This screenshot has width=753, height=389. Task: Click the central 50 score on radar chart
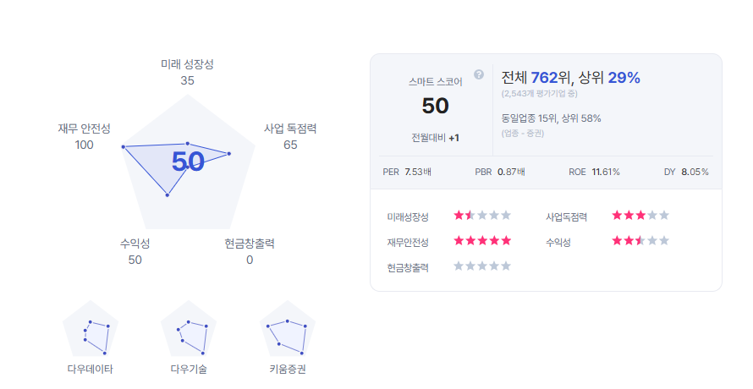pos(188,162)
